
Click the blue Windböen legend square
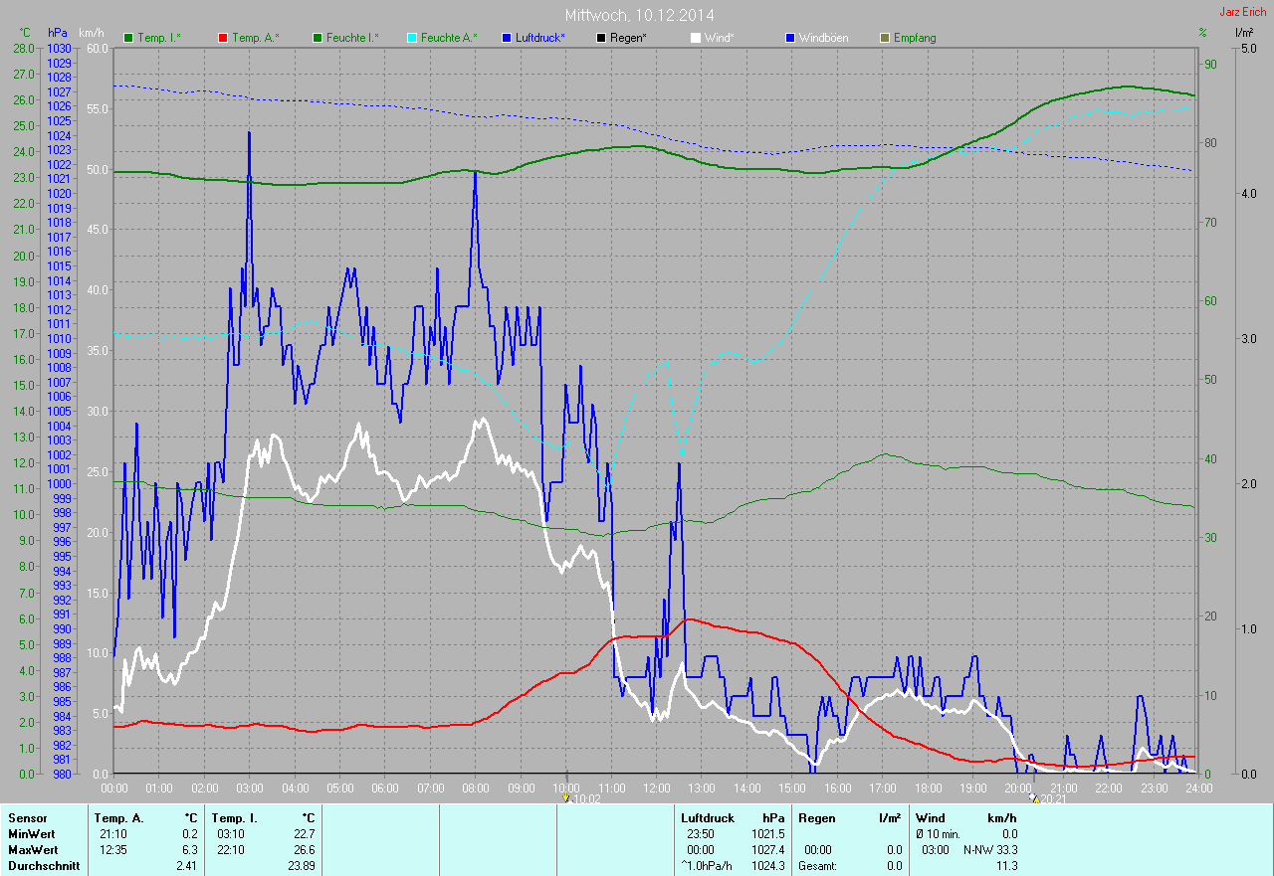pyautogui.click(x=790, y=38)
